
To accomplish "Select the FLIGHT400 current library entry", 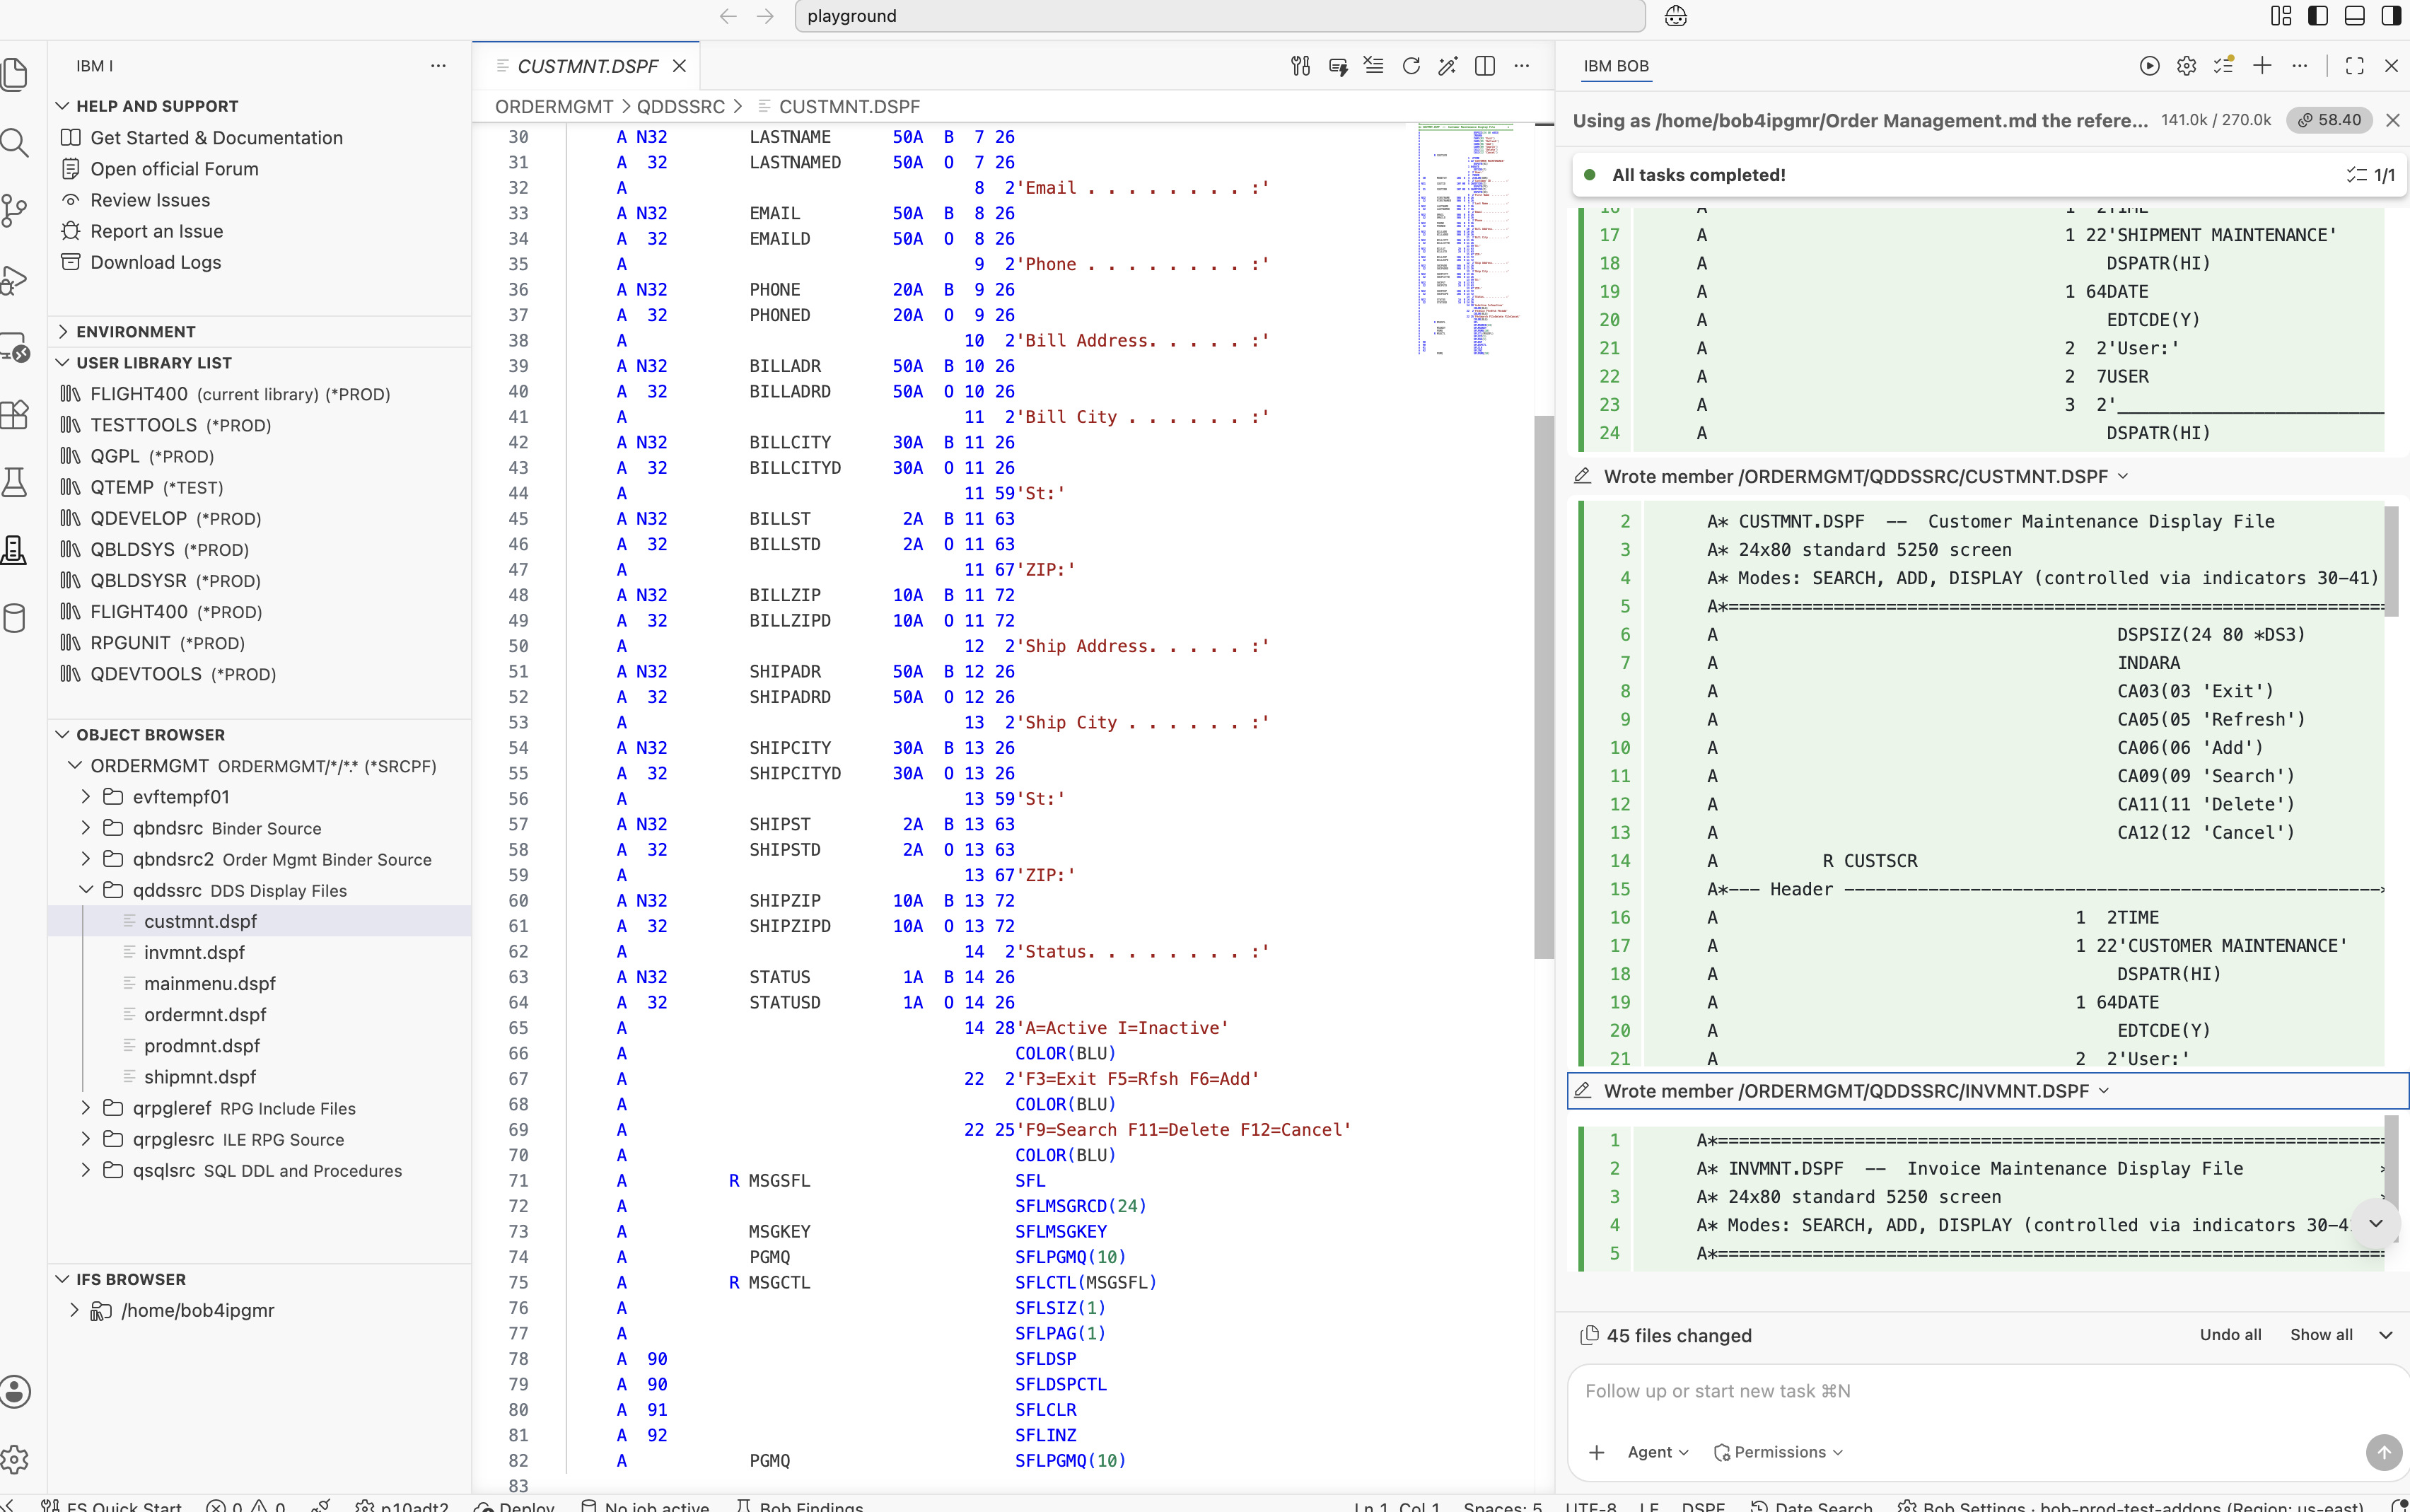I will coord(260,394).
